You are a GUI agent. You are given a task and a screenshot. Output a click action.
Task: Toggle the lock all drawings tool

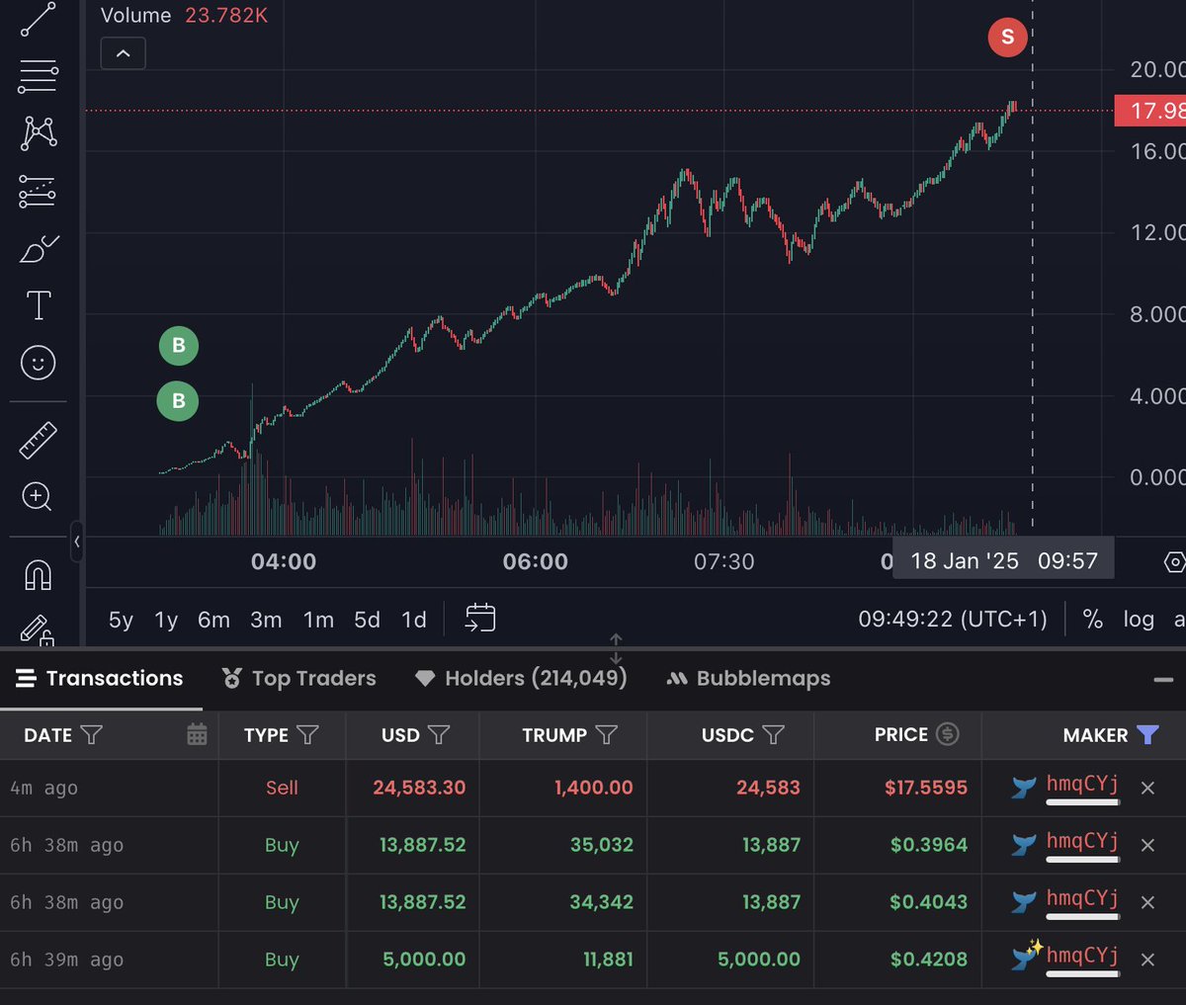pyautogui.click(x=37, y=629)
